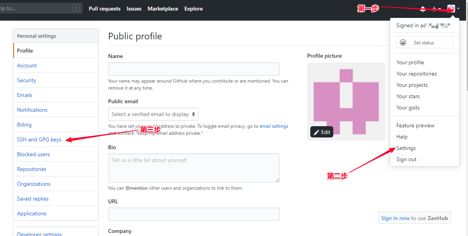This screenshot has height=236, width=468.
Task: Follow the email settings link
Action: point(274,126)
